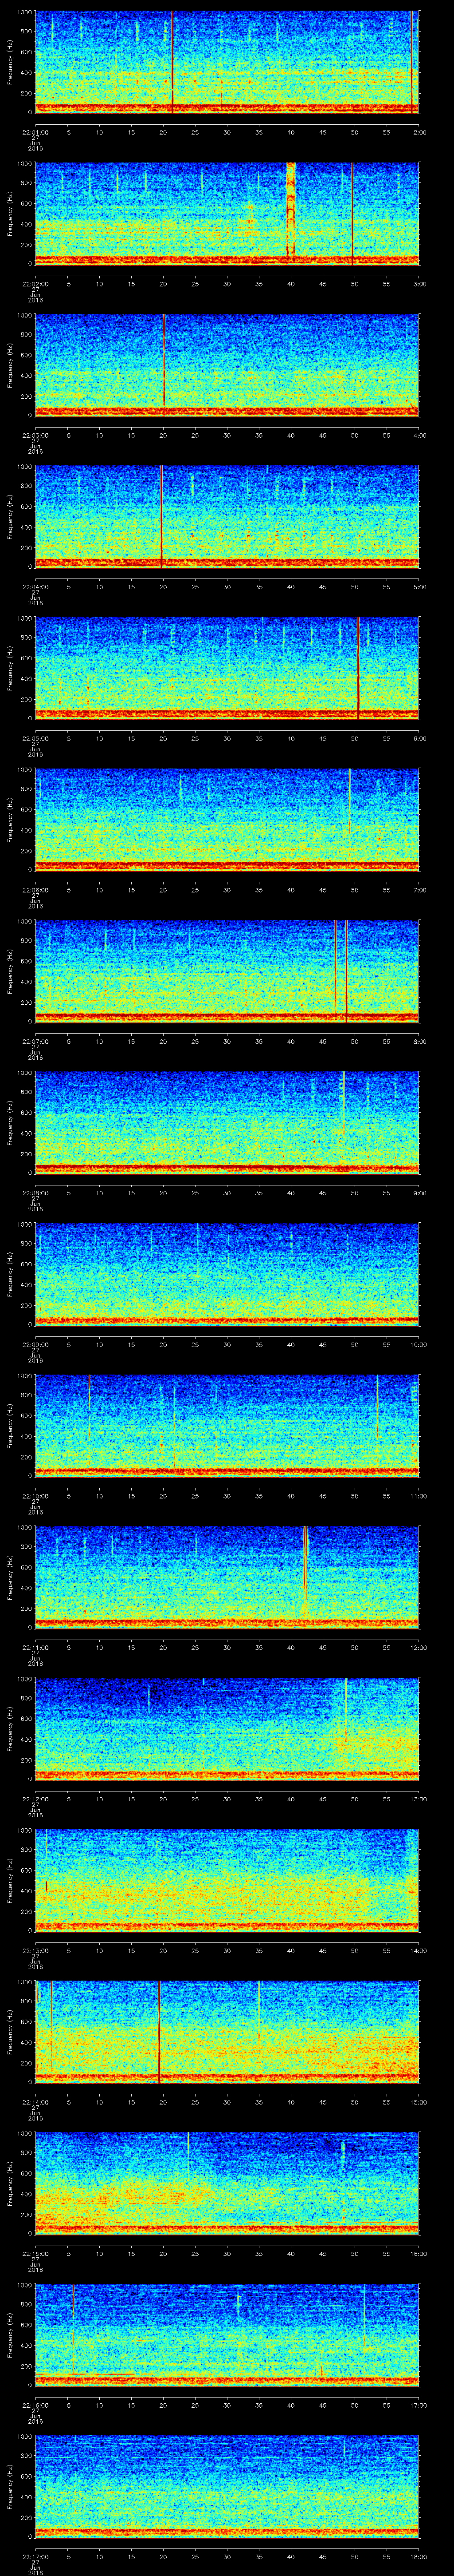Click the 22:08:00 start time label
The height and width of the screenshot is (2576, 454).
click(x=35, y=1193)
